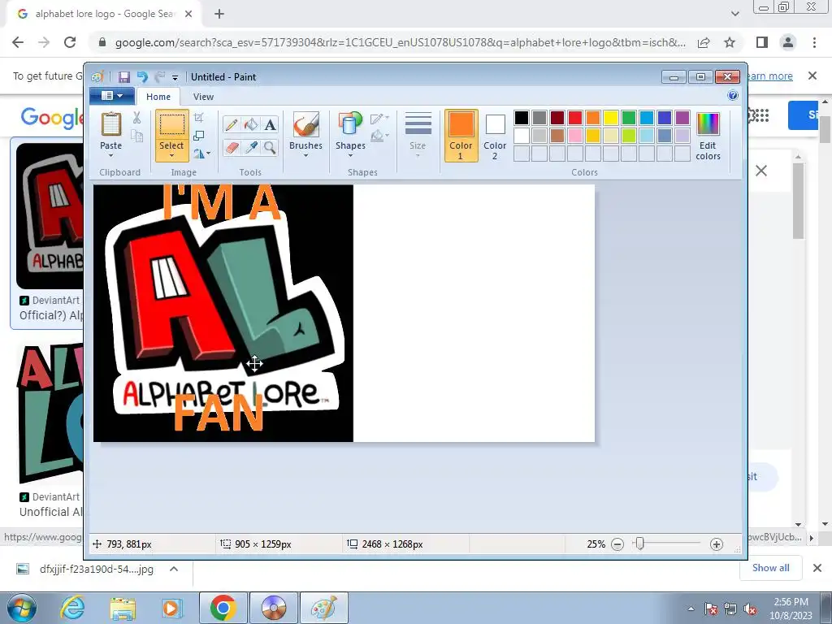The width and height of the screenshot is (832, 624).
Task: Click zoom in plus button in status bar
Action: point(717,544)
